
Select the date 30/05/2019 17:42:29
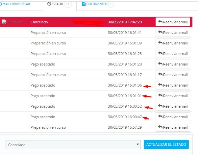coord(125,22)
